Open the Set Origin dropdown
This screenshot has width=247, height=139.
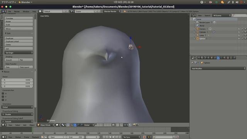(x=19, y=53)
